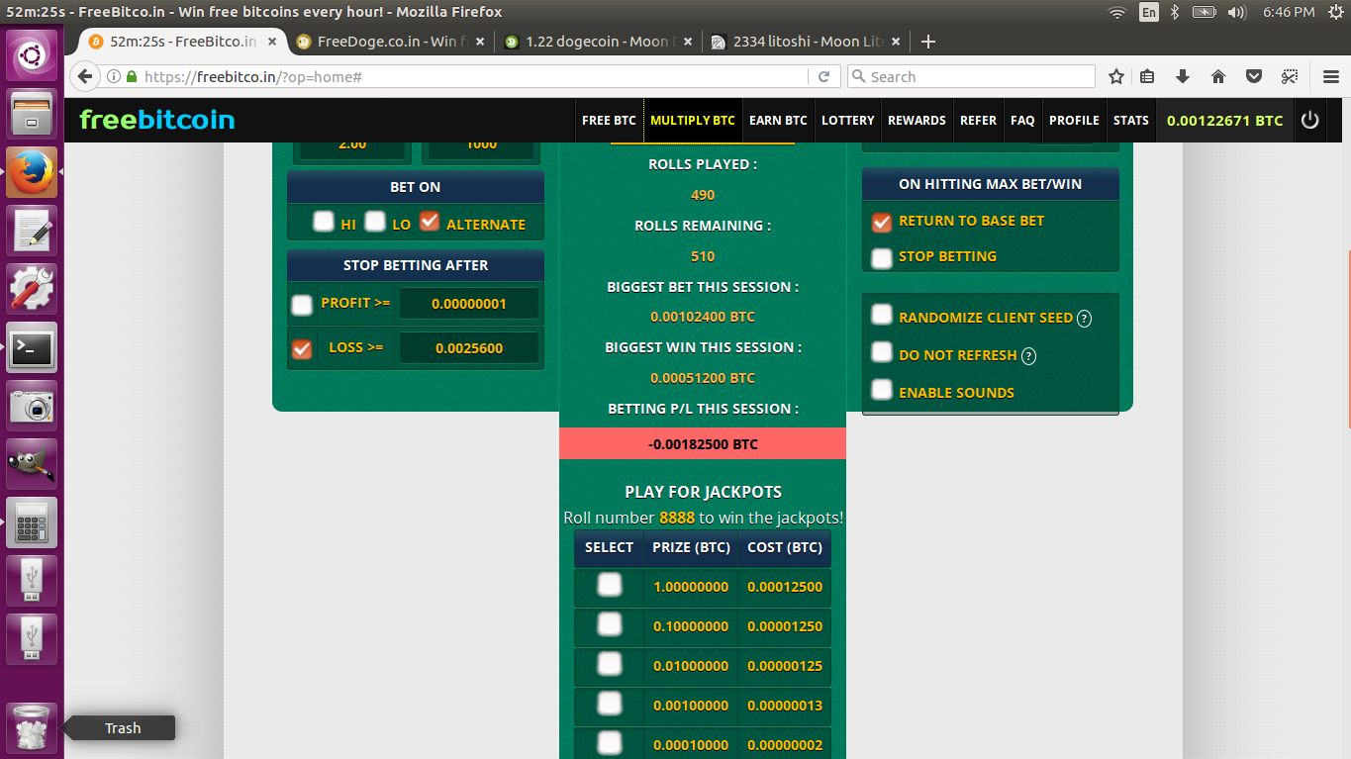This screenshot has height=759, width=1351.
Task: Click the PROFIT threshold input field
Action: [470, 304]
